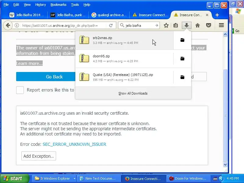Toggle the Downloads panel arrow button

coord(187,25)
